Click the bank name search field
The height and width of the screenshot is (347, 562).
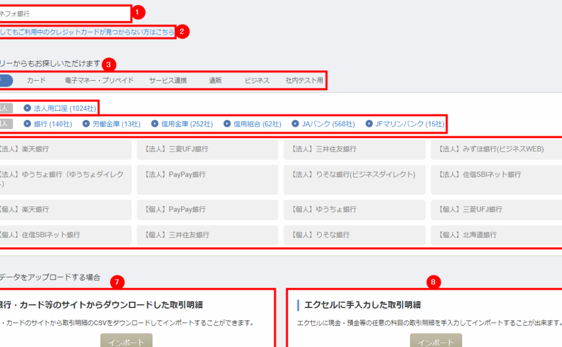(65, 14)
